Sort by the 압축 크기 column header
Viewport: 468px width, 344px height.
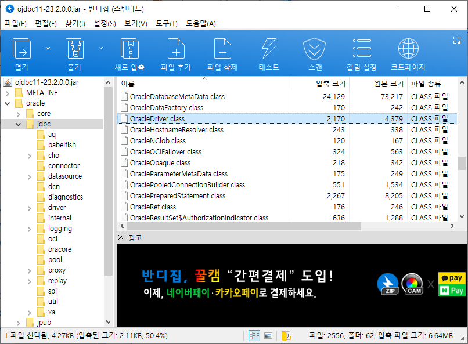(x=321, y=84)
